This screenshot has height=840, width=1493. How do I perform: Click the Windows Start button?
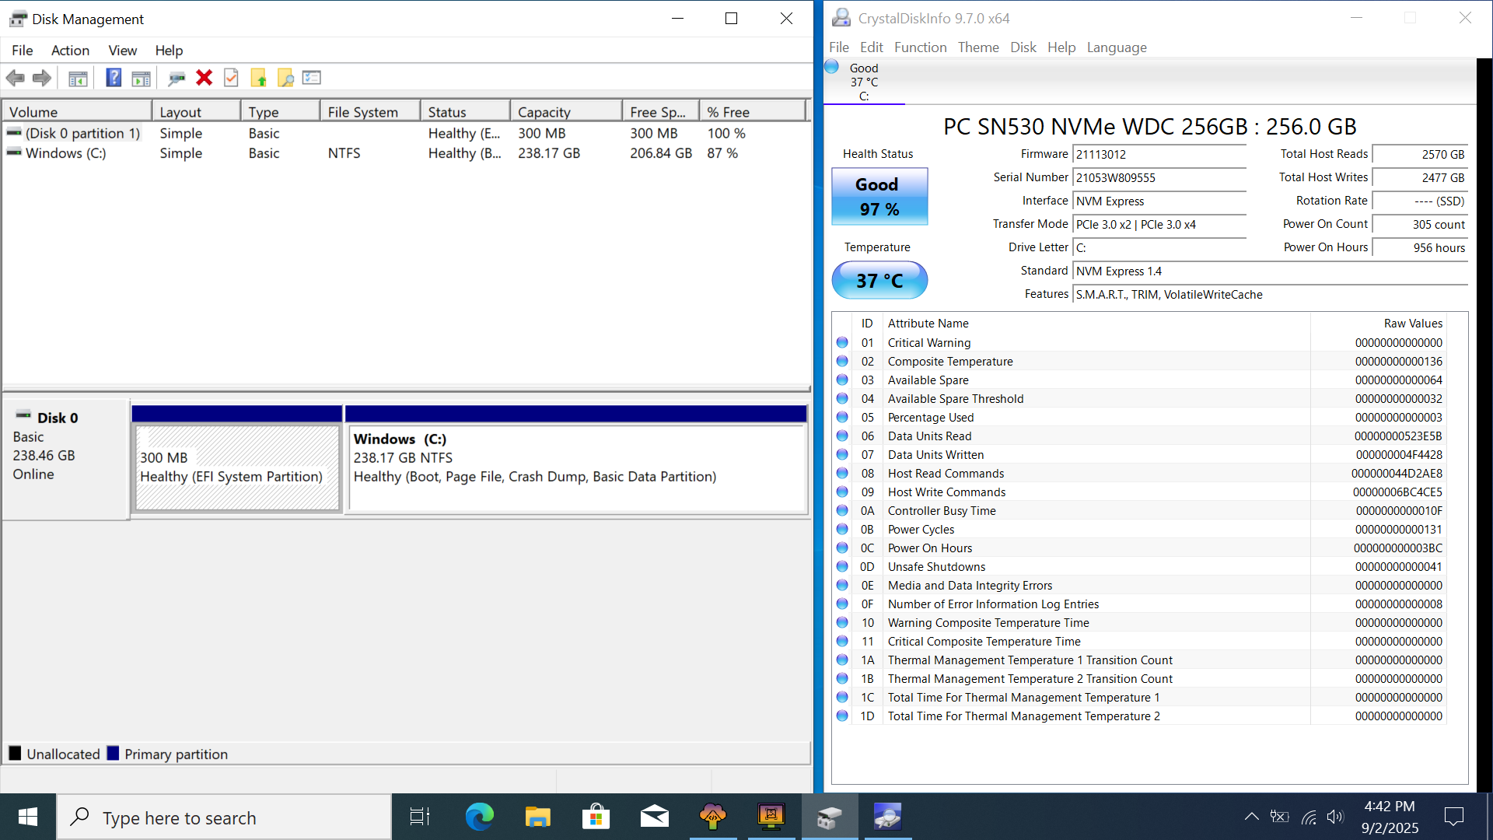click(28, 817)
